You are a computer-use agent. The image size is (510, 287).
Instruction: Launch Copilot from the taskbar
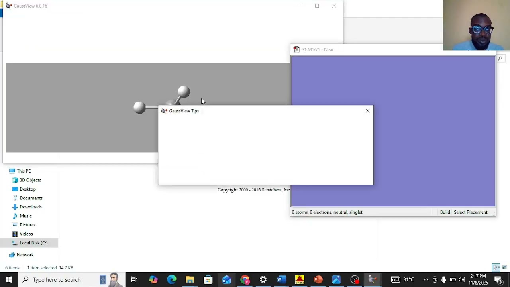pos(153,279)
